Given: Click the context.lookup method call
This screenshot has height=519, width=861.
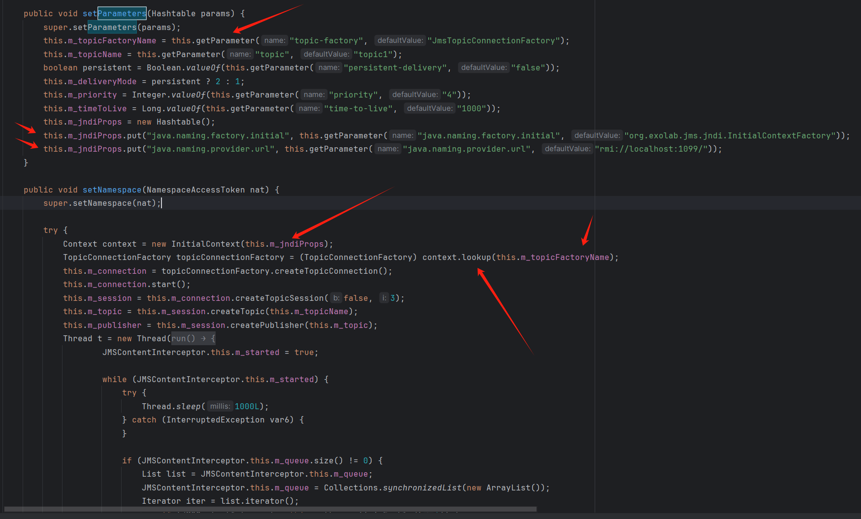Looking at the screenshot, I should pos(456,257).
